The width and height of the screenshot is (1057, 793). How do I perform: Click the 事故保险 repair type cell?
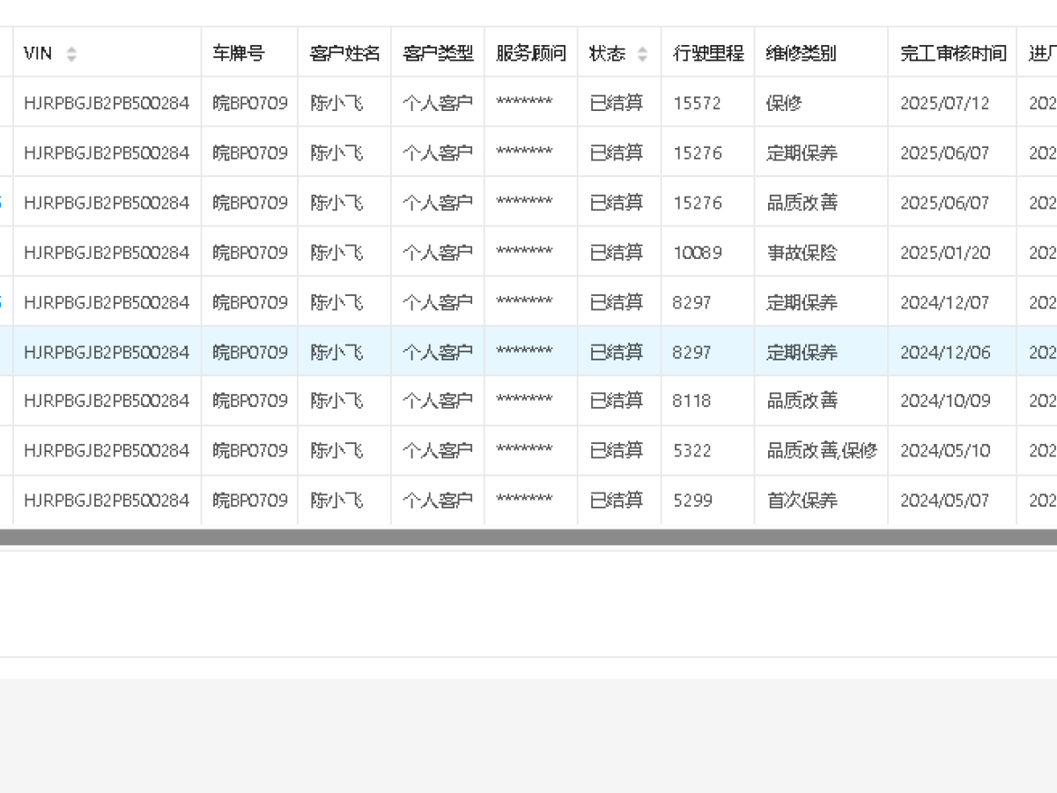802,253
